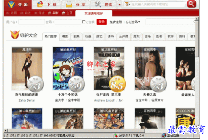This screenshot has width=208, height=140.
Task: Click the 十万个冷笑话 title link
Action: 68,95
